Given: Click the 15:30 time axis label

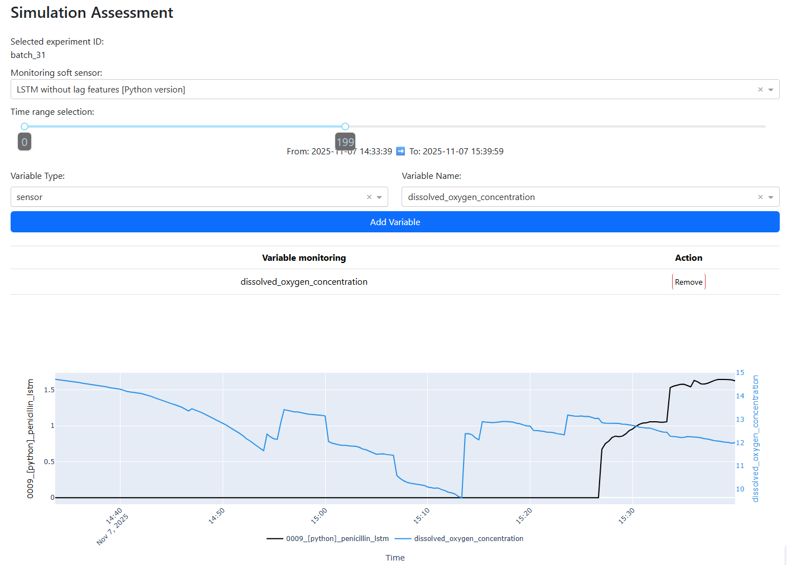Looking at the screenshot, I should pos(626,516).
